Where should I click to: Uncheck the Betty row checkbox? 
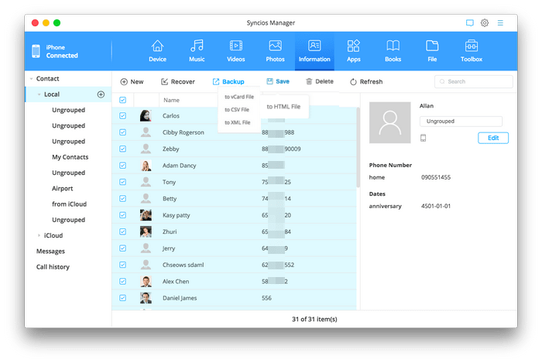pyautogui.click(x=122, y=199)
